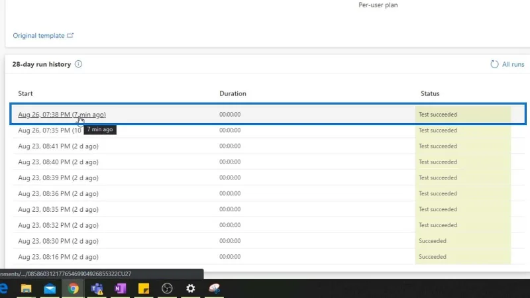530x298 pixels.
Task: Open the Aug 23, 08:30 PM run
Action: pyautogui.click(x=58, y=241)
